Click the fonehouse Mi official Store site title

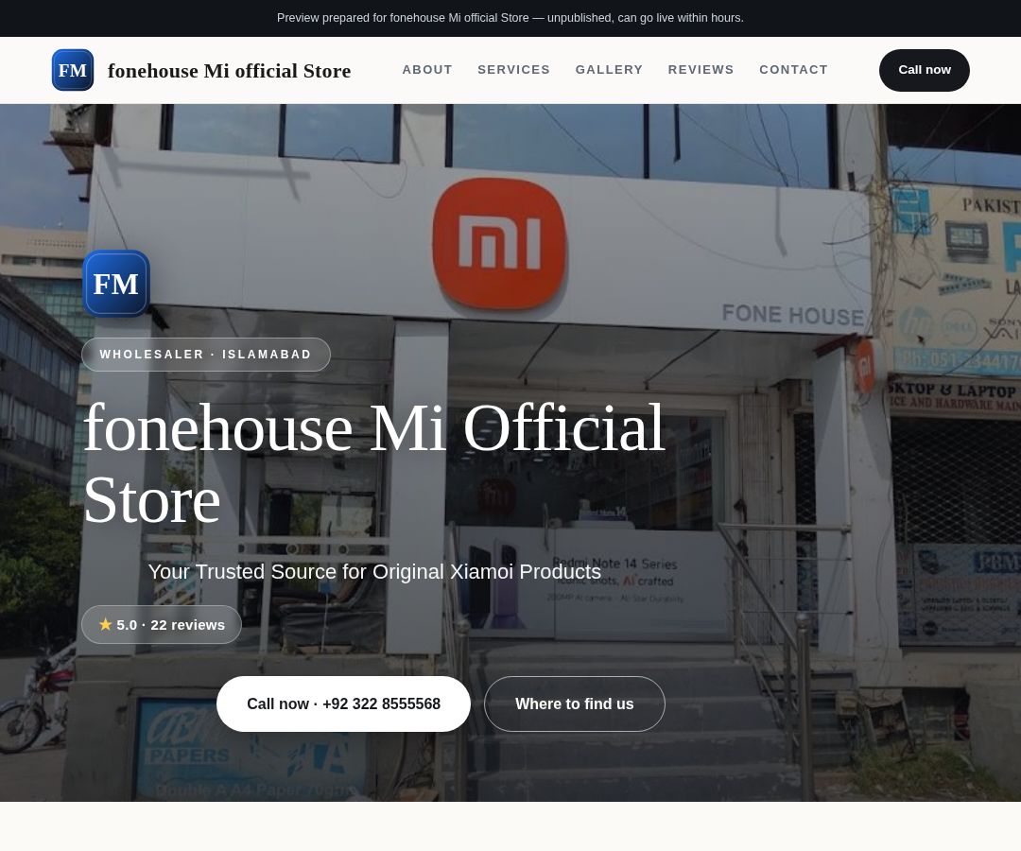coord(229,70)
